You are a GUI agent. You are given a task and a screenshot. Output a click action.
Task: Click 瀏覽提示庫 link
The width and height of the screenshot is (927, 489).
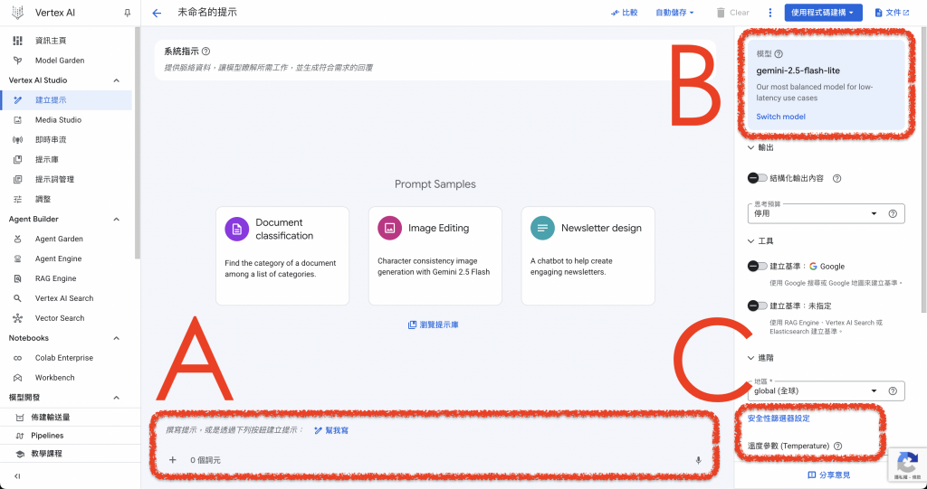434,324
